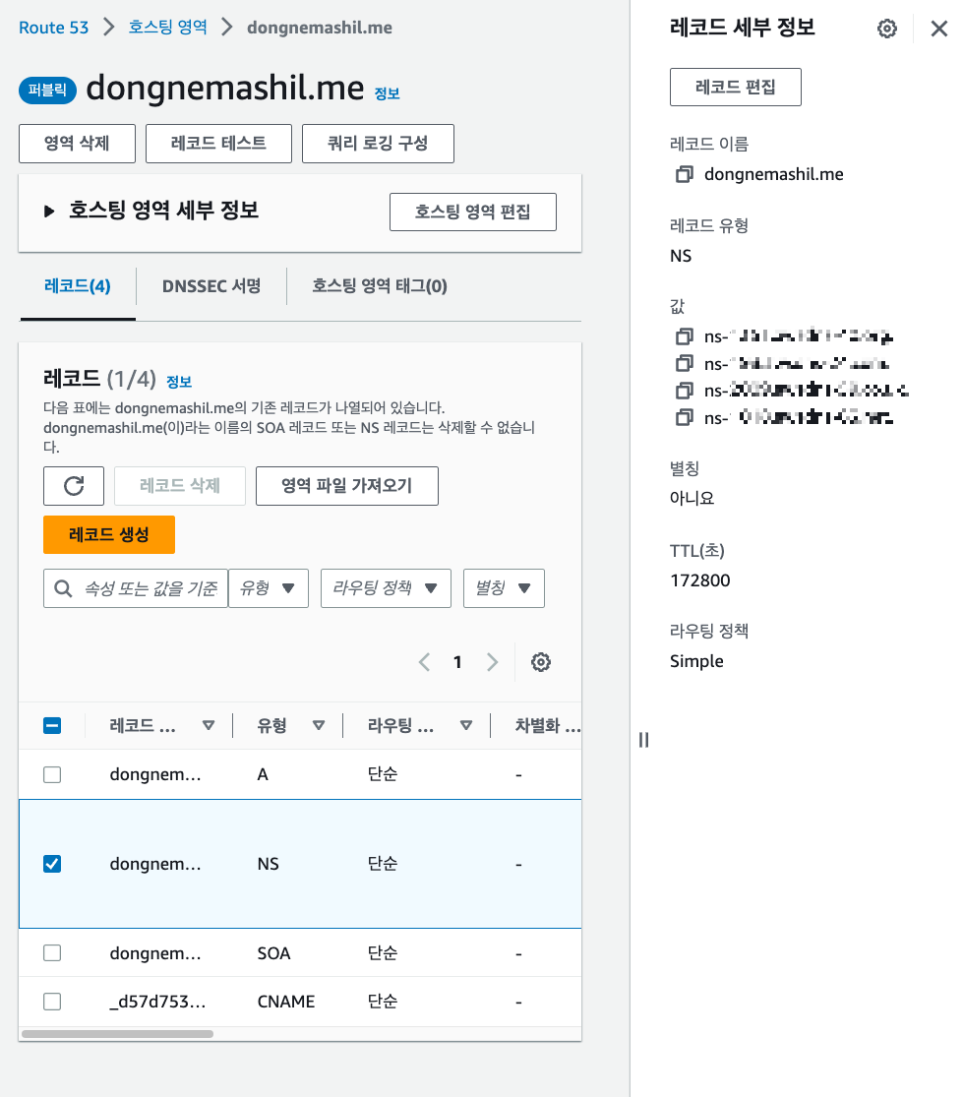Click routing policy value Simple
This screenshot has height=1097, width=963.
point(696,661)
